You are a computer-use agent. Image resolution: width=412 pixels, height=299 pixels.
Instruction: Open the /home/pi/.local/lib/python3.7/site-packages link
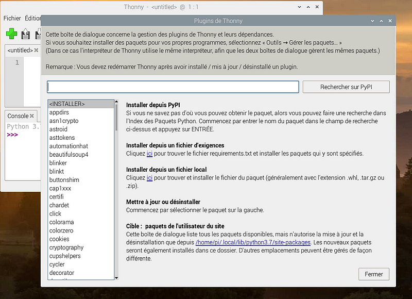(x=253, y=242)
